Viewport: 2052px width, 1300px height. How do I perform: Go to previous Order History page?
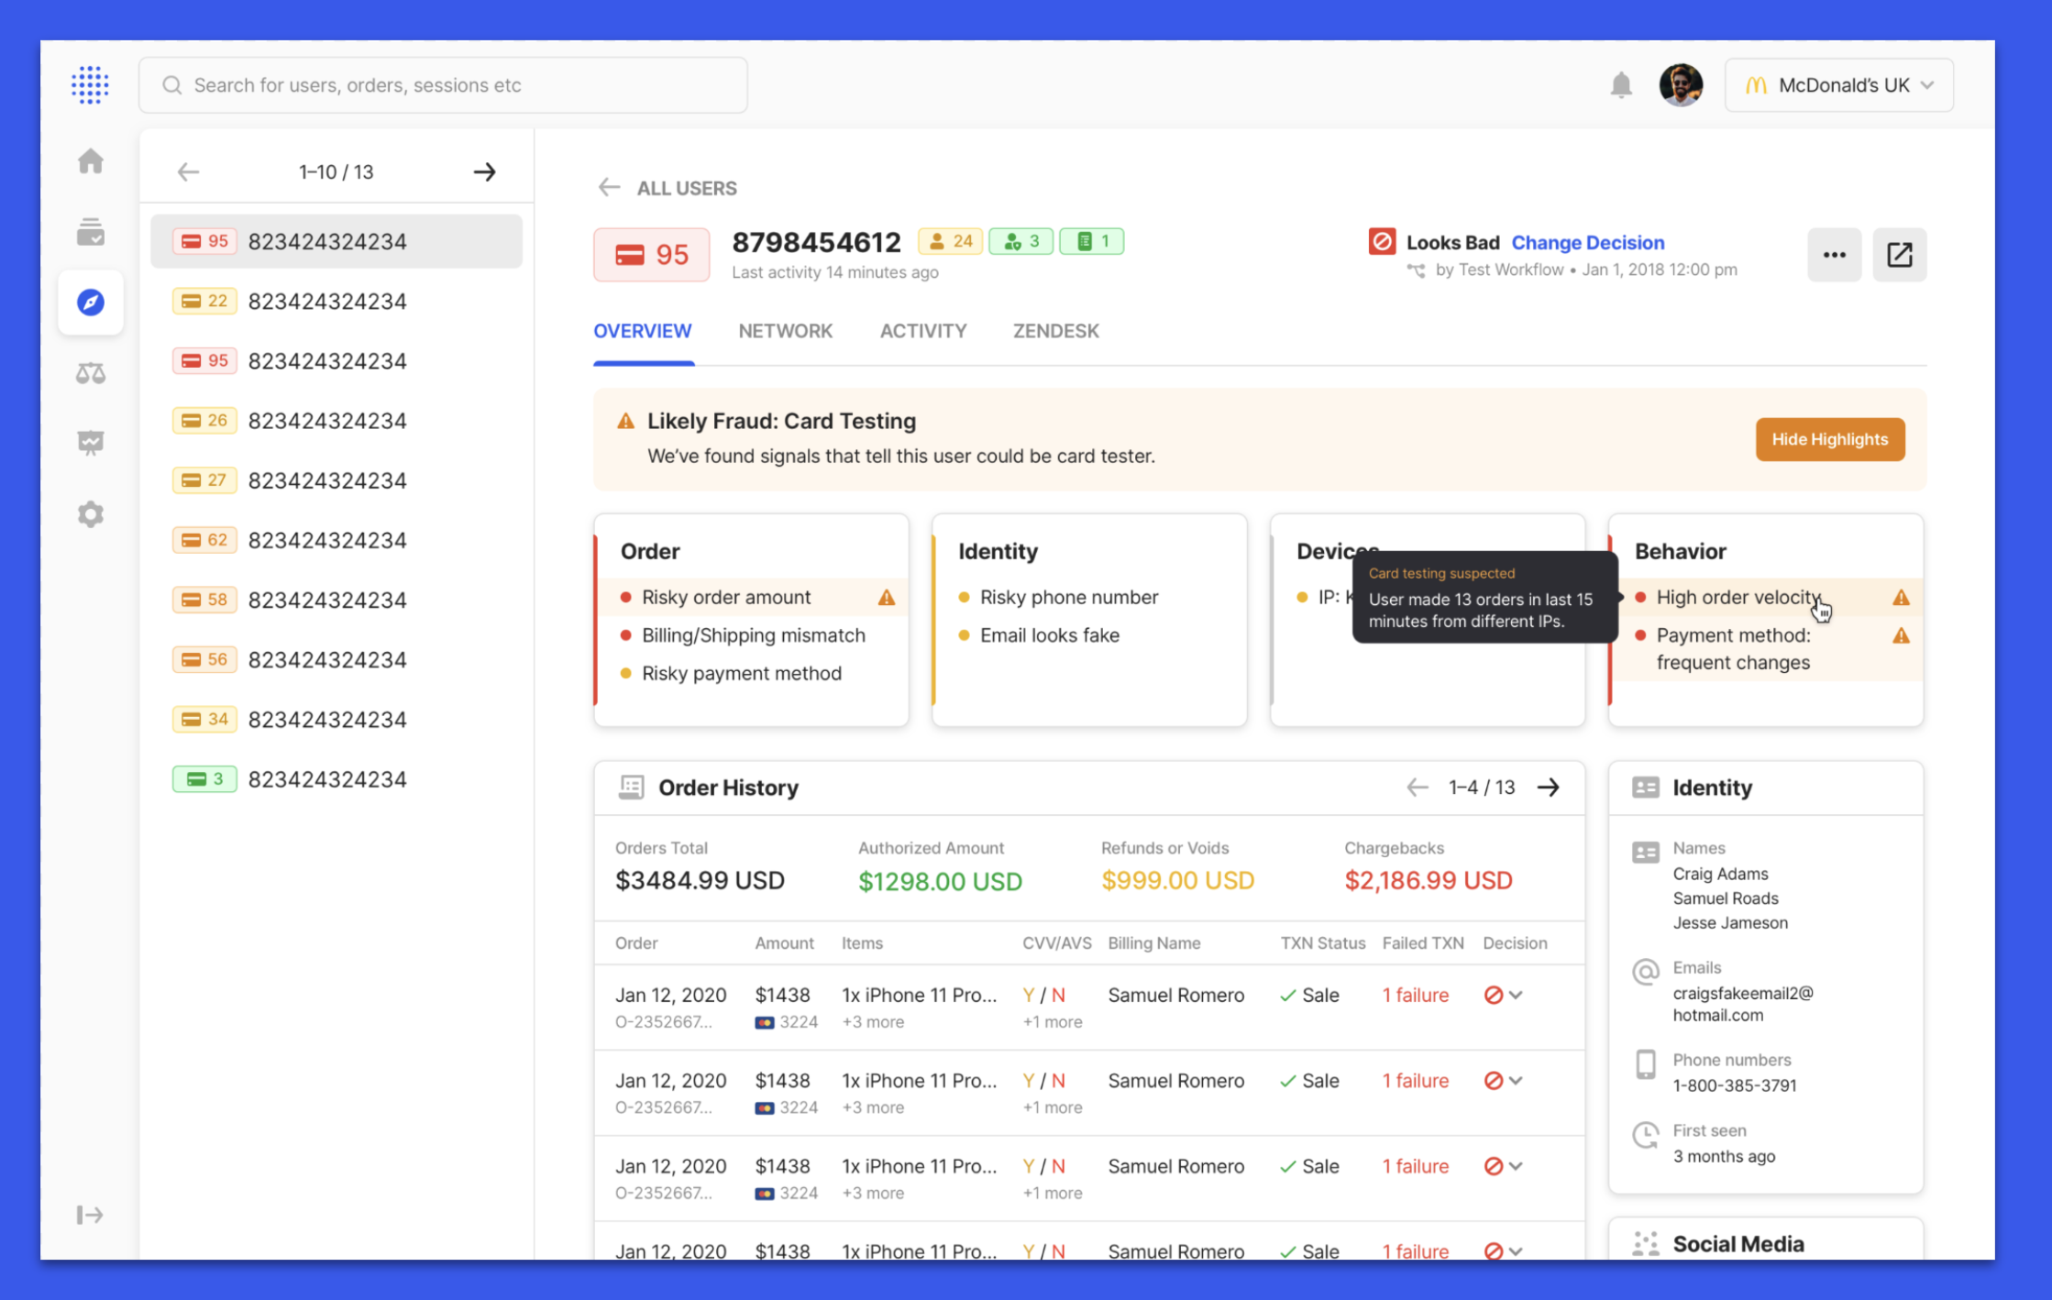point(1417,787)
